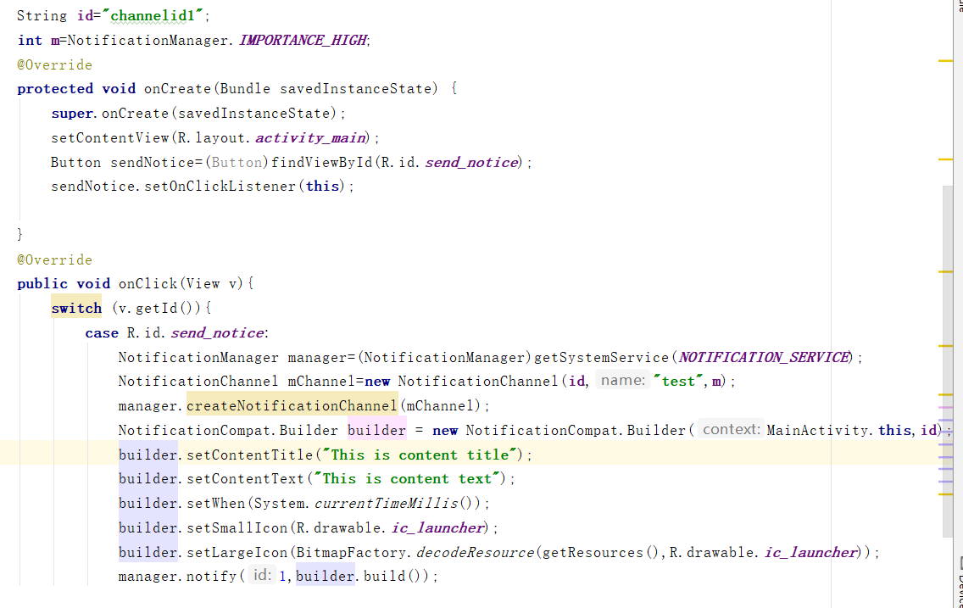Image resolution: width=963 pixels, height=608 pixels.
Task: Click the @Override annotation above onCreate
Action: pyautogui.click(x=54, y=64)
